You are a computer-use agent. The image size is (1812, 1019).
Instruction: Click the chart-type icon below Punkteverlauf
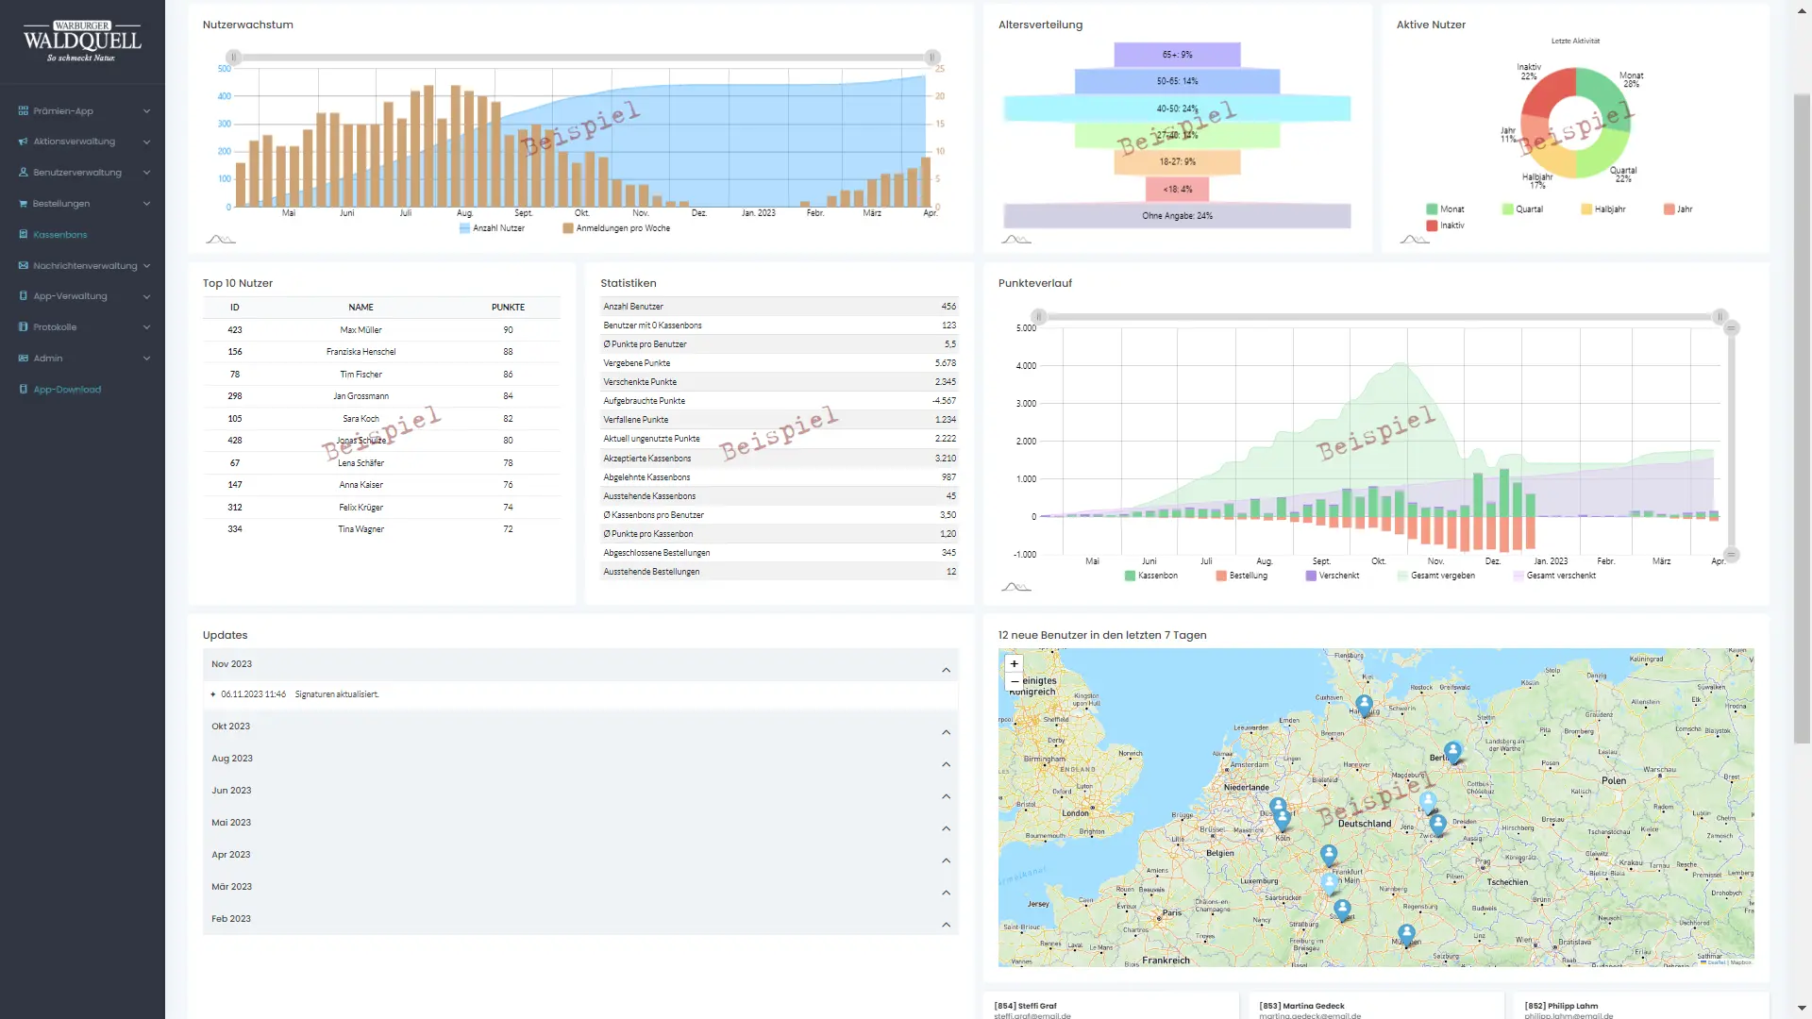(x=1015, y=587)
